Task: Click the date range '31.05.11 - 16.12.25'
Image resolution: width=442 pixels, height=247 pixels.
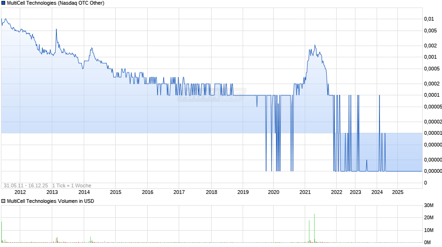Action: point(26,185)
